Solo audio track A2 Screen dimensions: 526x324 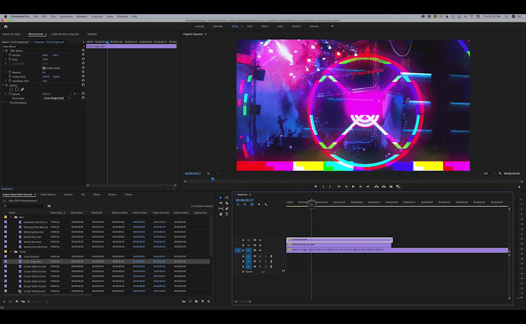coord(266,261)
